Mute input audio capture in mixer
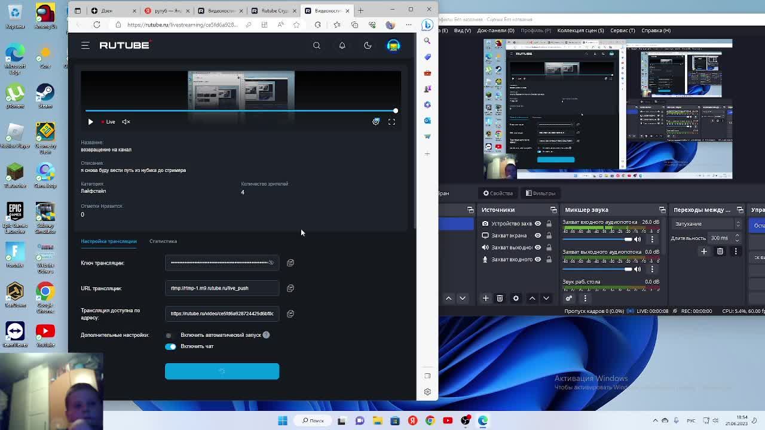The width and height of the screenshot is (765, 430). [638, 239]
